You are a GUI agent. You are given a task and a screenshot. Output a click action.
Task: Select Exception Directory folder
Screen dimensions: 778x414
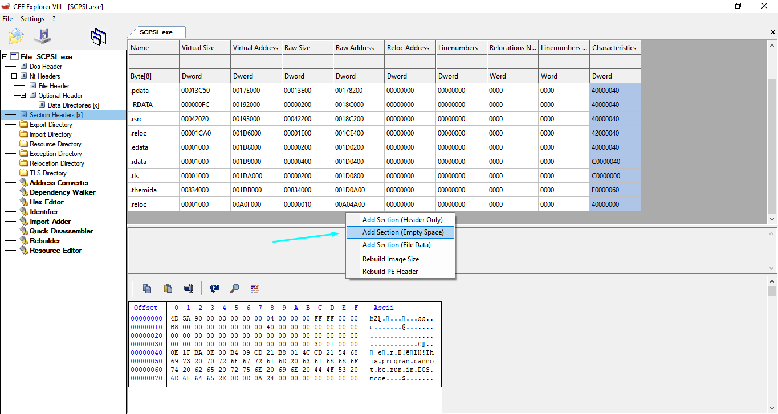point(56,154)
